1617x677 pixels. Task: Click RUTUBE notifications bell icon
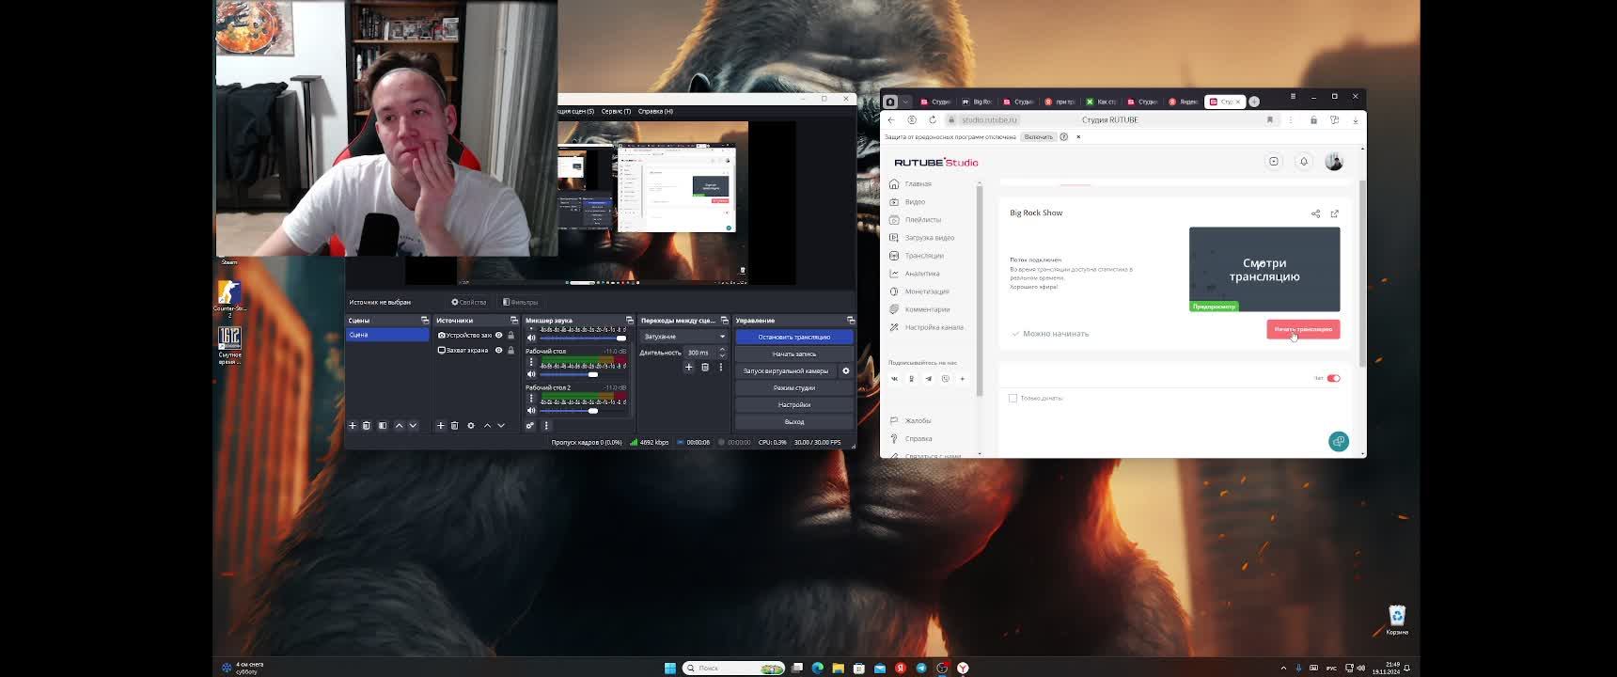pos(1304,162)
